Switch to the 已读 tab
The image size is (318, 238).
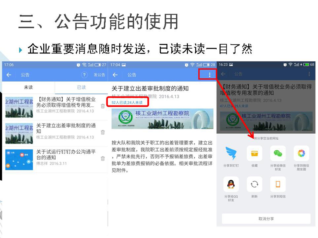pos(81,87)
